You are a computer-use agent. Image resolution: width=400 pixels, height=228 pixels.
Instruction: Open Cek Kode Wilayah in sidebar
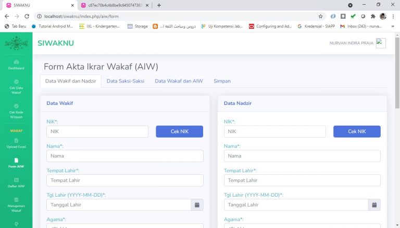point(16,112)
